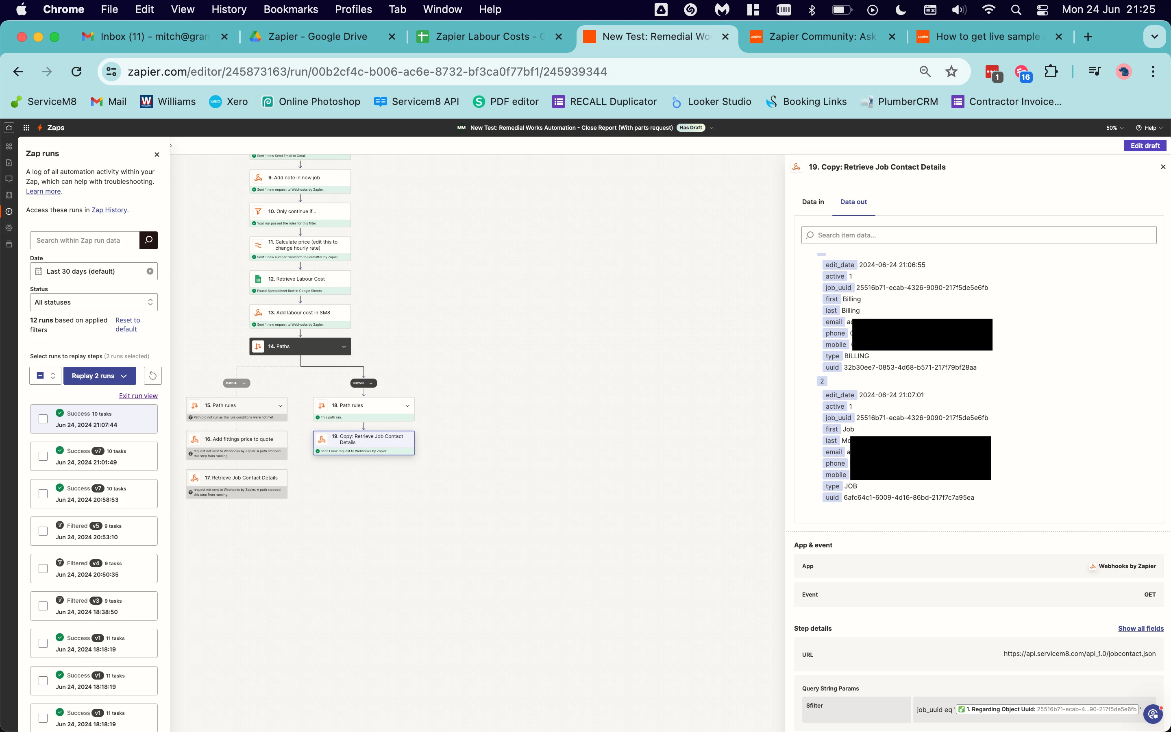
Task: Click the Webhooks icon on step 13
Action: click(x=259, y=313)
